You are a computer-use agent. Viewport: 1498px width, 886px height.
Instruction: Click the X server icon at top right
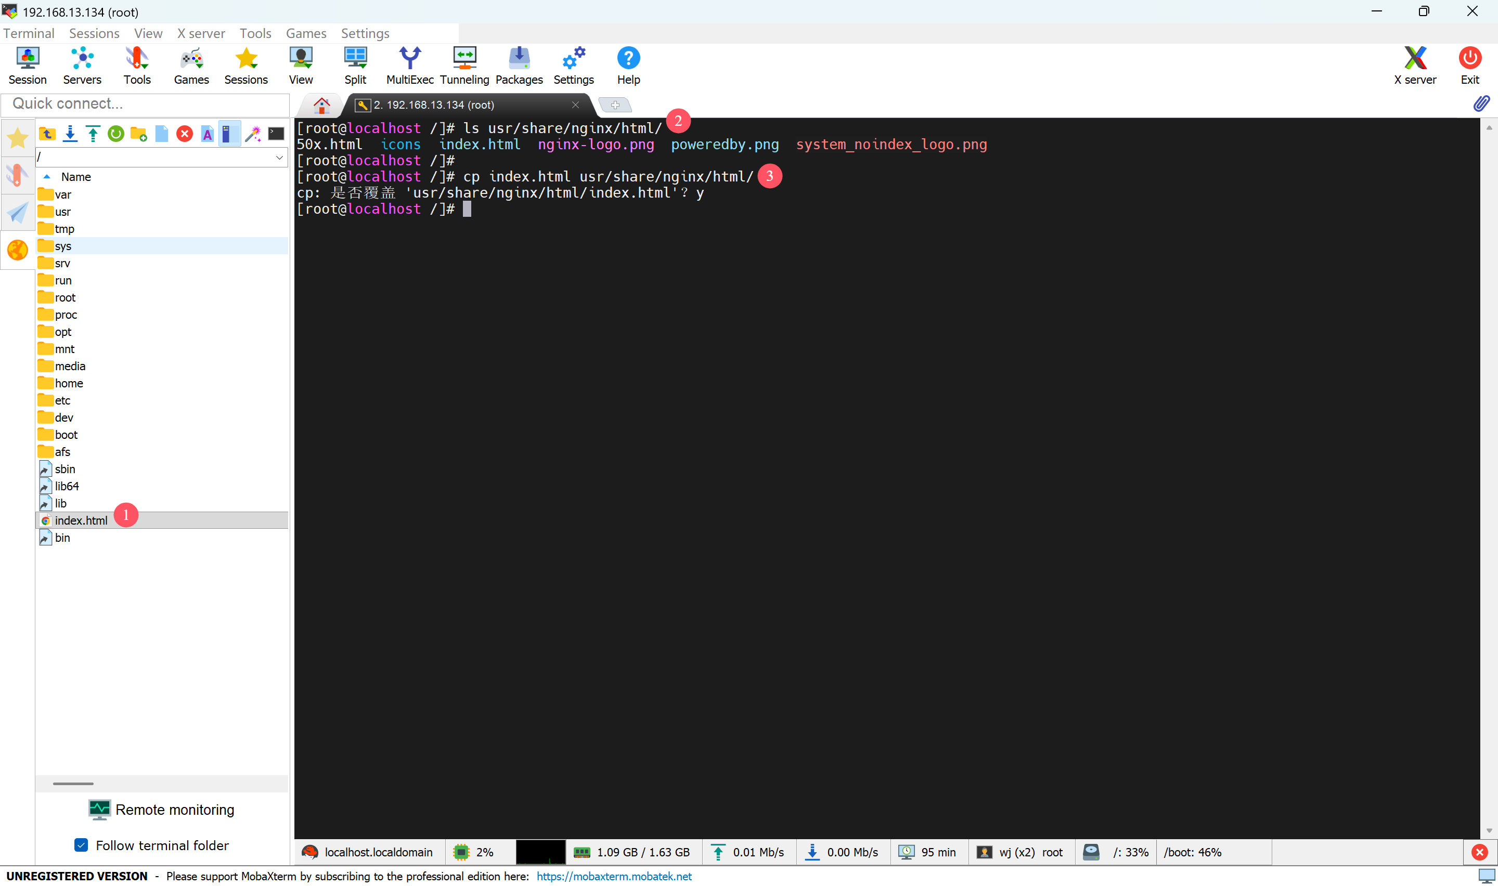[1415, 66]
